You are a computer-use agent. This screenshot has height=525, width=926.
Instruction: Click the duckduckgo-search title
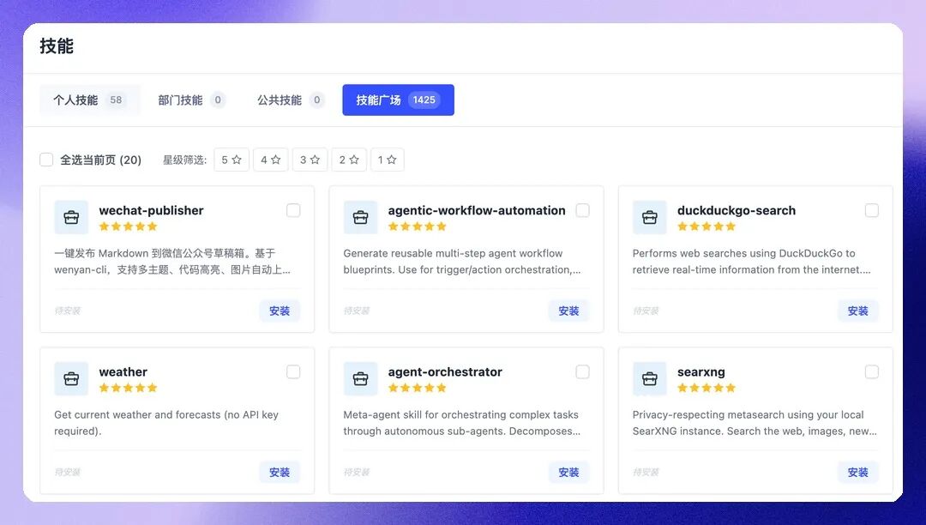tap(737, 210)
